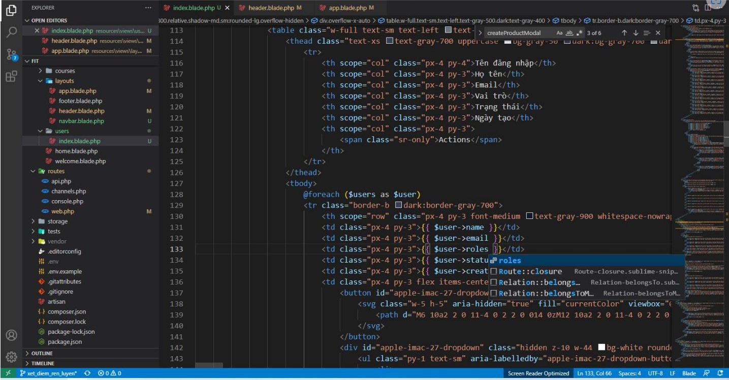Click color swatch before text-gray-900
The width and height of the screenshot is (729, 380).
[529, 216]
